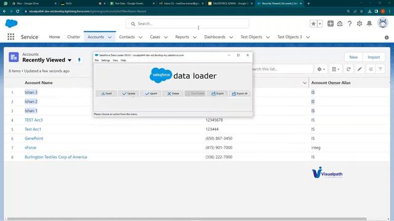The image size is (394, 221).
Task: Open the Recently Viewed list view dropdown
Action: 70,60
